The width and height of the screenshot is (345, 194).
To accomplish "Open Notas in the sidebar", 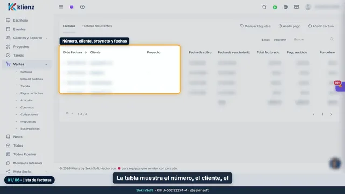I will click(x=18, y=136).
